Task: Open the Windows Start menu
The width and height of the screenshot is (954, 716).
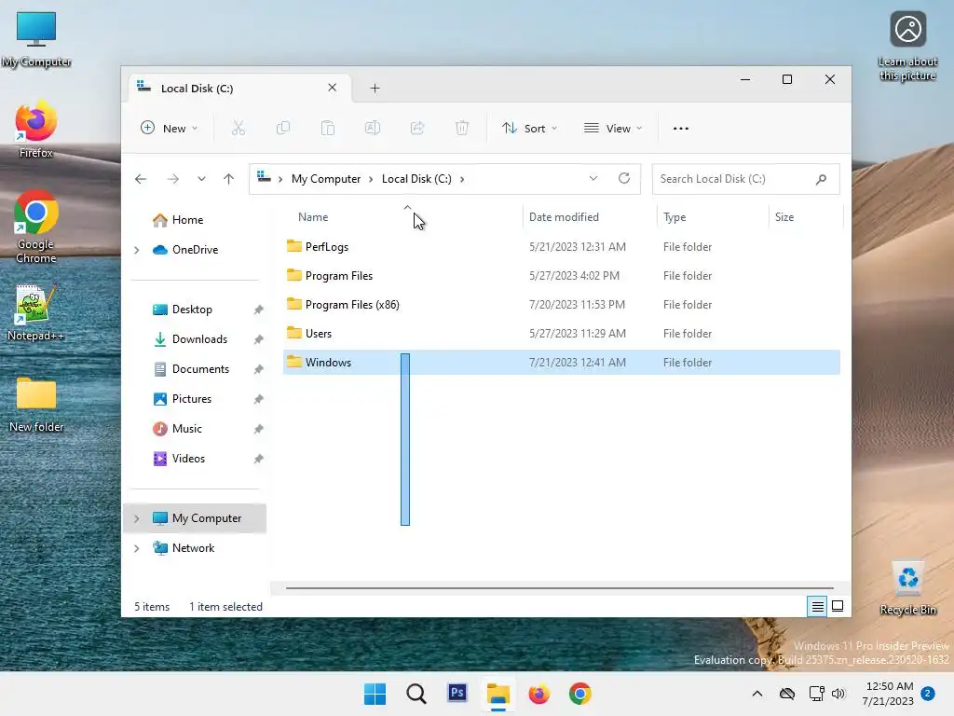Action: click(x=375, y=694)
